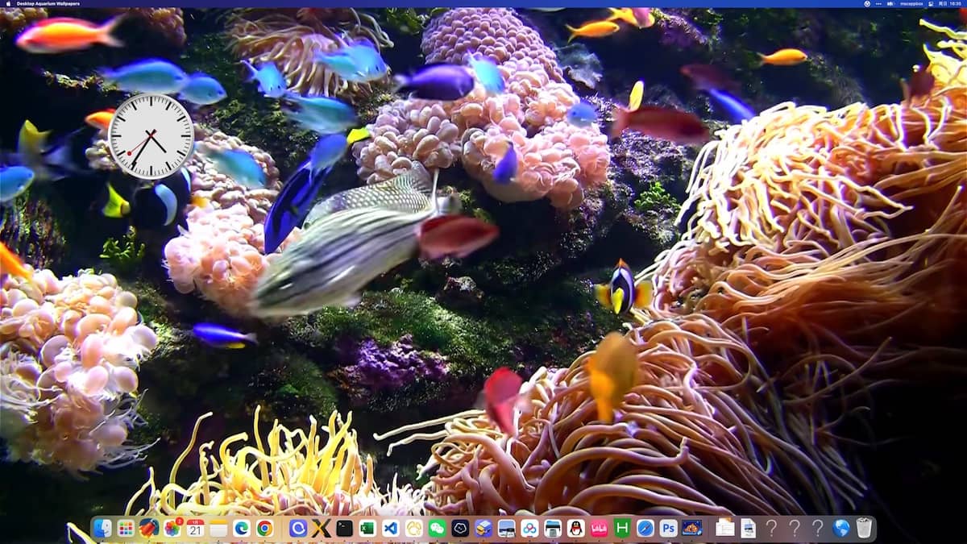Open the Trash in the Dock
This screenshot has width=967, height=544.
pyautogui.click(x=864, y=528)
